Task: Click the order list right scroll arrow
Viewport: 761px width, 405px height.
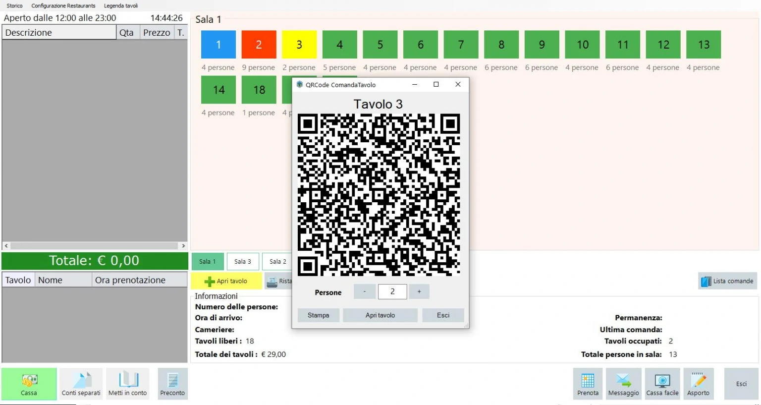Action: pos(183,246)
